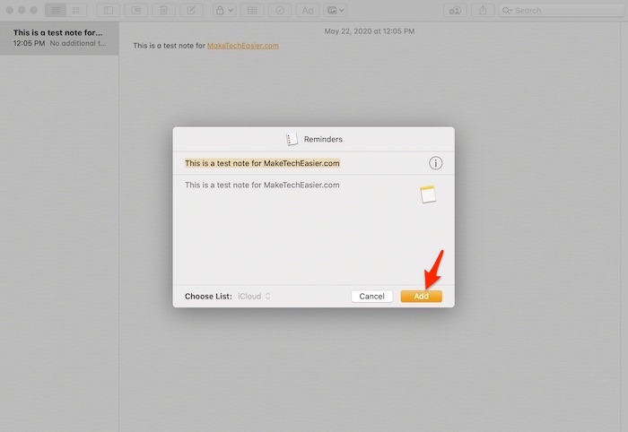Delete note using the trash icon
628x432 pixels.
[164, 11]
